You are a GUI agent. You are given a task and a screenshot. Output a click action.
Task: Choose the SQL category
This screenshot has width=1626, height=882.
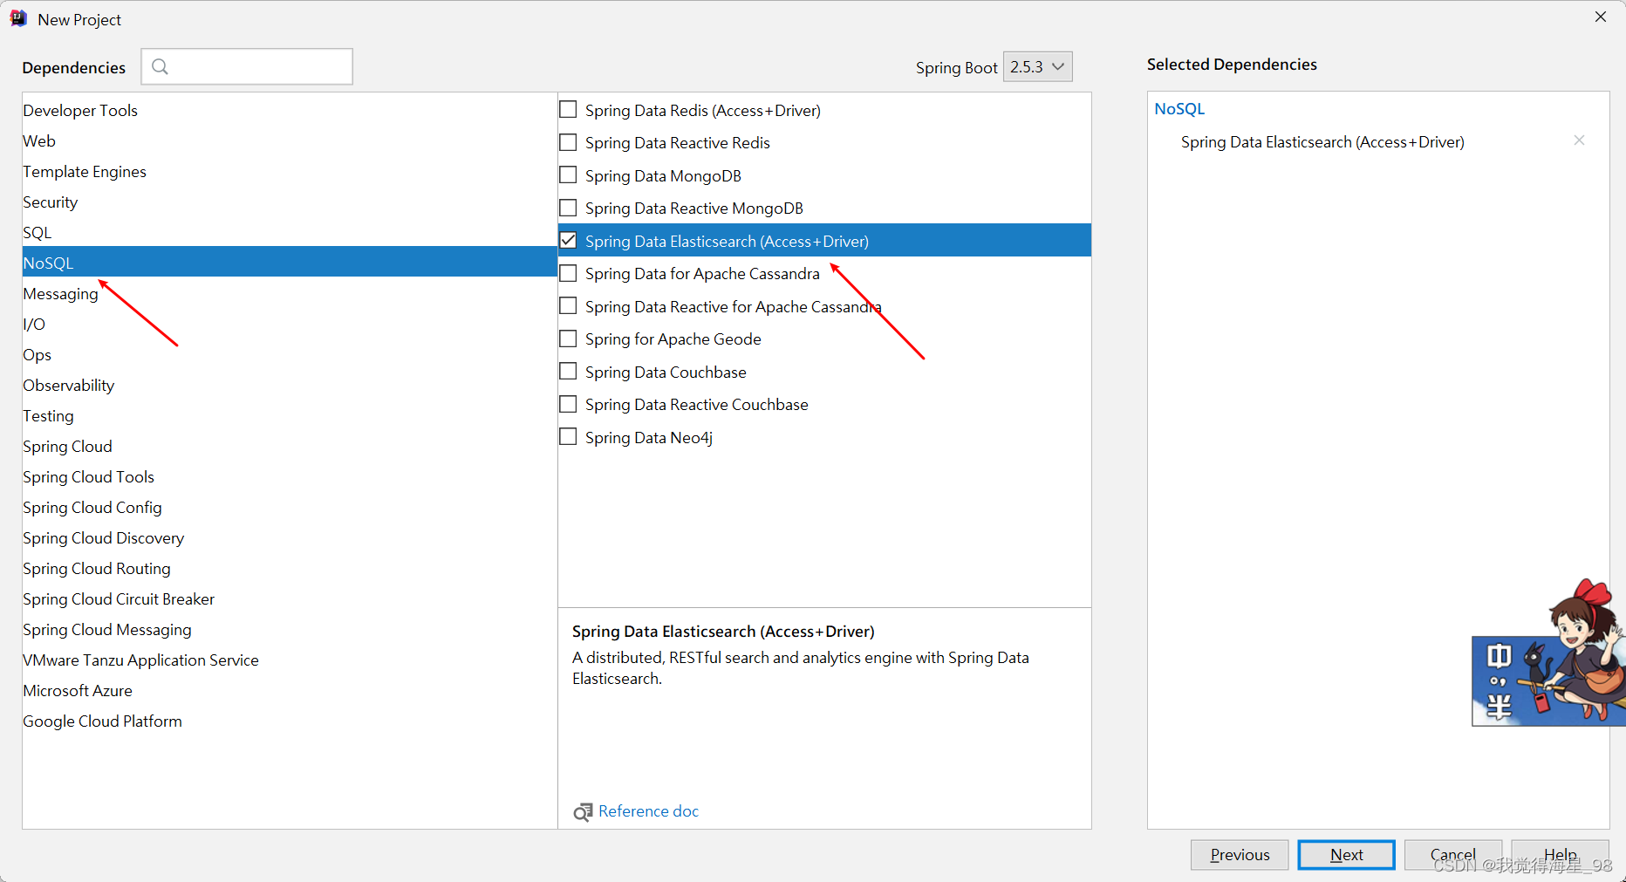290,232
